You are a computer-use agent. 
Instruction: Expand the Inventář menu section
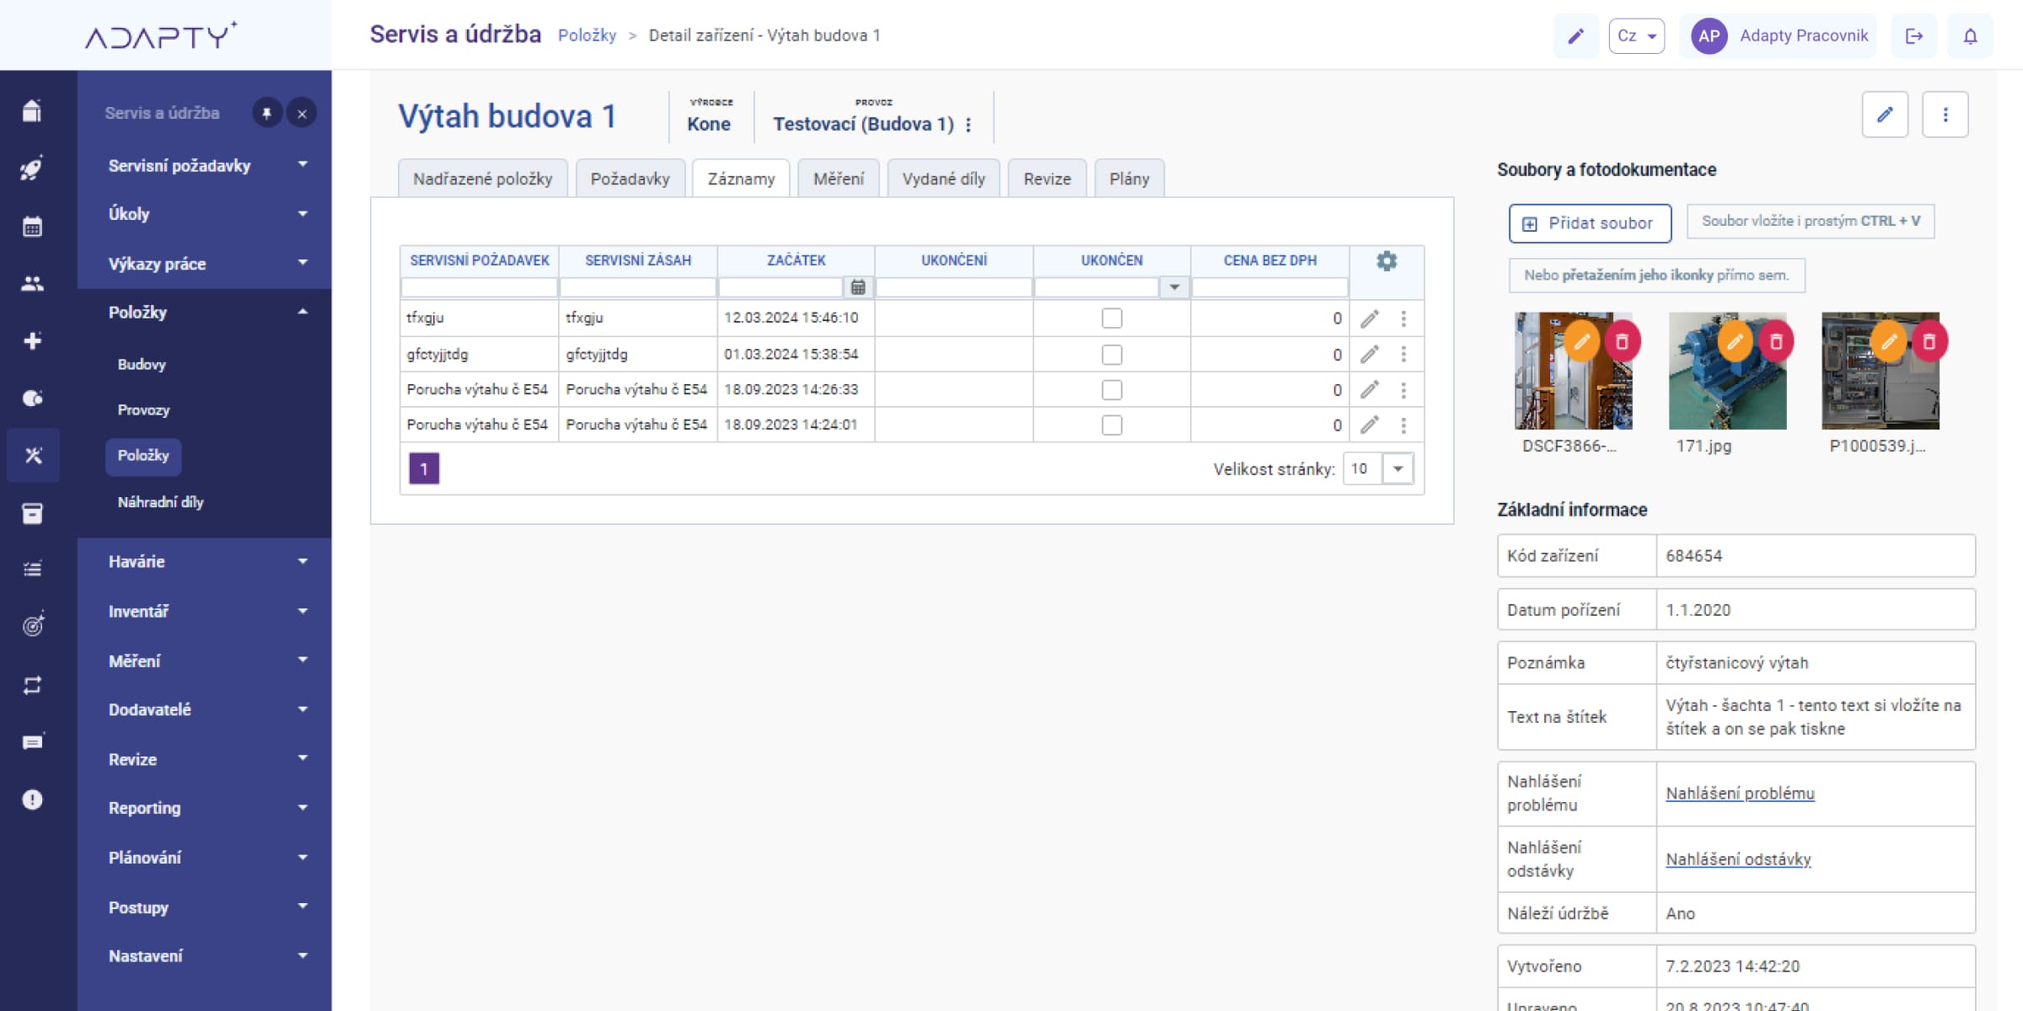205,612
